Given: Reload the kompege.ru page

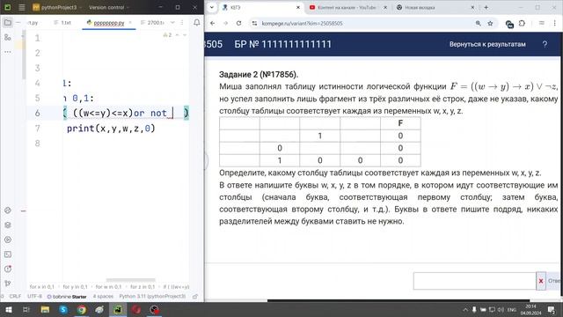Looking at the screenshot, I should coord(238,24).
